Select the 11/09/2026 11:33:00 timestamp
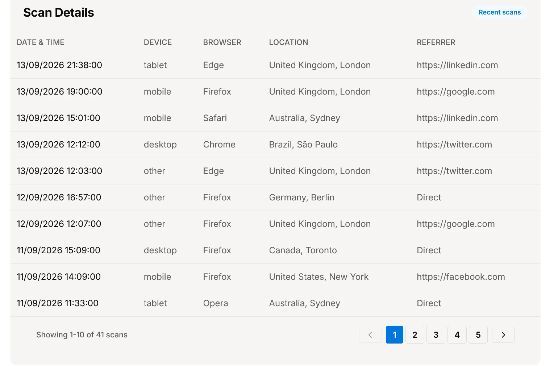558x366 pixels. coord(58,303)
